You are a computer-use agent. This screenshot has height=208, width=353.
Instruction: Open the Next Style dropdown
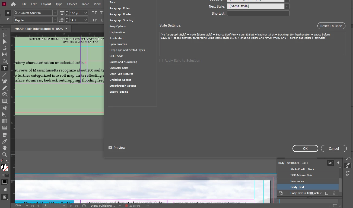point(287,6)
